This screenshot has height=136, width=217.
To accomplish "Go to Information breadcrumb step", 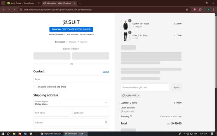I will [60, 42].
